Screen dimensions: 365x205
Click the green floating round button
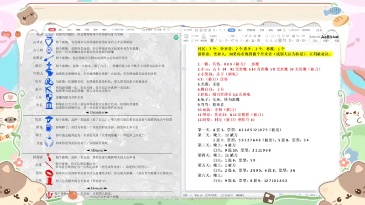point(176,37)
